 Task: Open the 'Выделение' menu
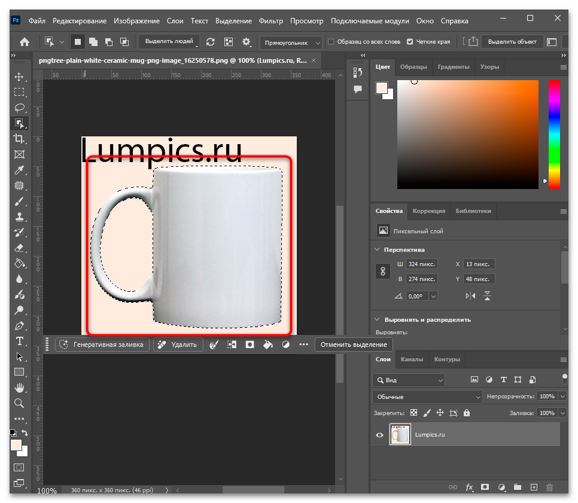point(234,21)
